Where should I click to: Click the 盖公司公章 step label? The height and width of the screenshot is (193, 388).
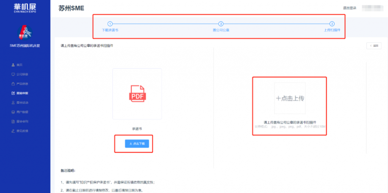click(x=221, y=30)
